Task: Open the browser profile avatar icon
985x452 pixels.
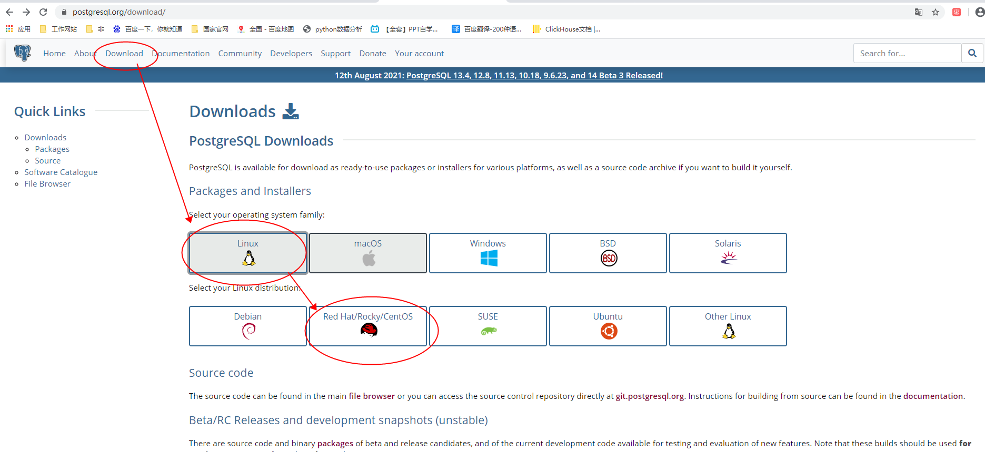Action: pos(980,12)
